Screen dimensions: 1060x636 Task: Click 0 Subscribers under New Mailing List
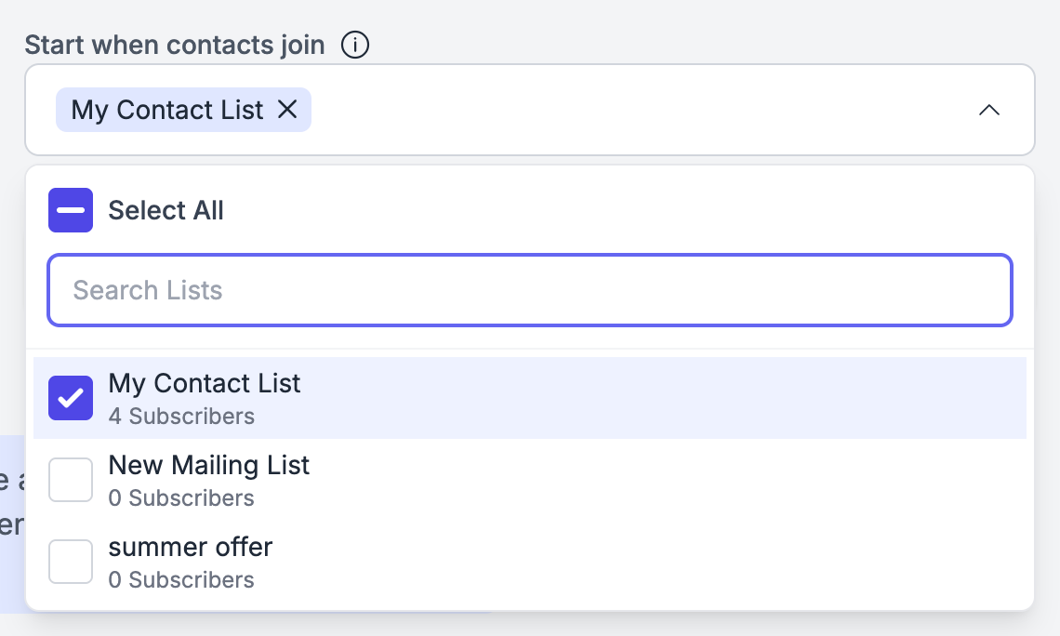click(181, 498)
